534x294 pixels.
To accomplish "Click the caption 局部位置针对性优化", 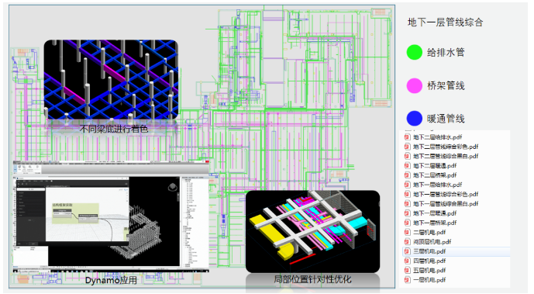I will (312, 279).
